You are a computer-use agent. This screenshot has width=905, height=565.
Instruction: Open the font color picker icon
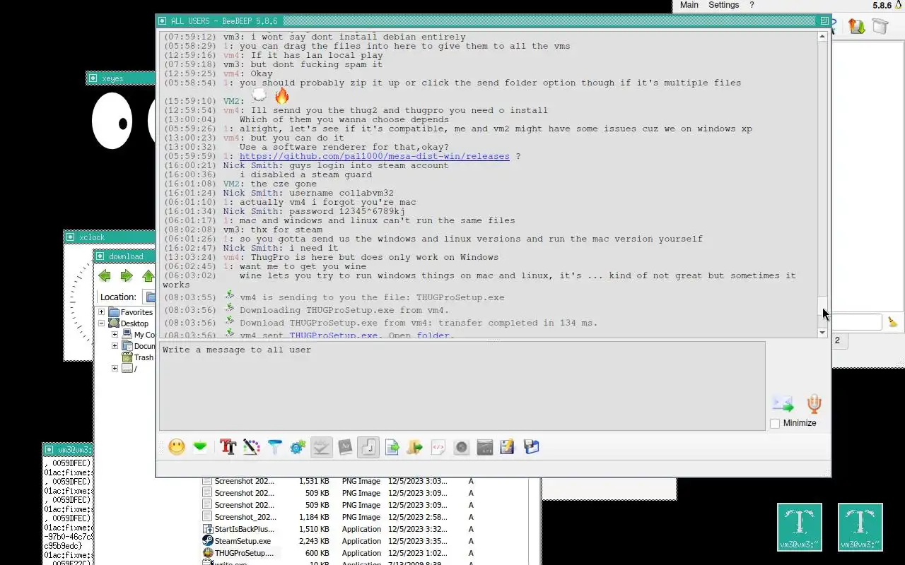pos(251,446)
